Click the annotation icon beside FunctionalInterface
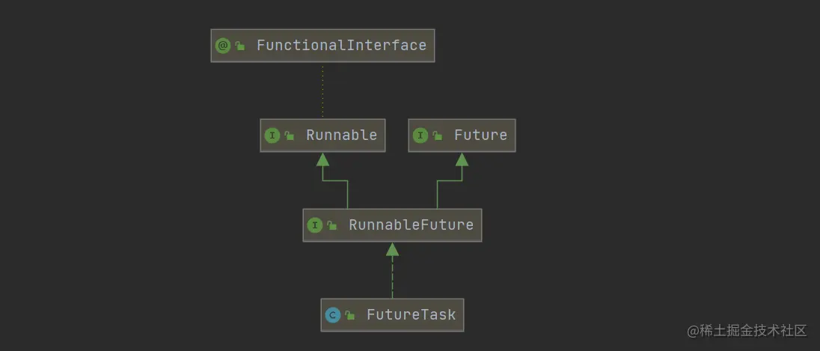The width and height of the screenshot is (820, 351). tap(223, 46)
